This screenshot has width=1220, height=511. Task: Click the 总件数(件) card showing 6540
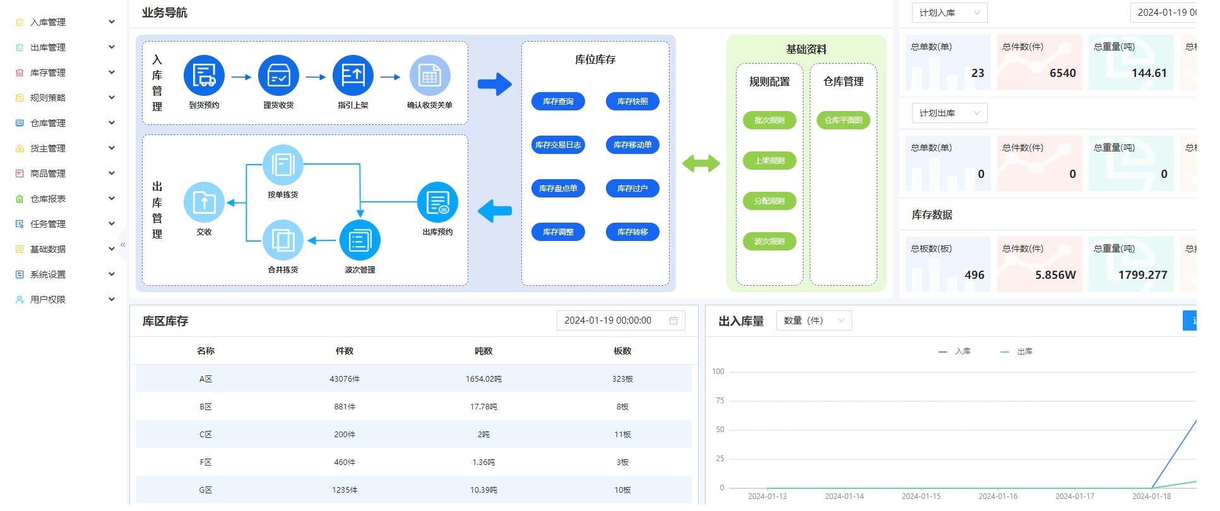1039,62
